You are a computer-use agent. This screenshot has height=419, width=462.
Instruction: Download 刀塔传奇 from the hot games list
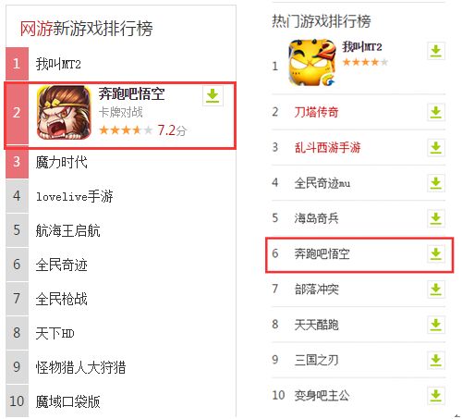coord(436,112)
